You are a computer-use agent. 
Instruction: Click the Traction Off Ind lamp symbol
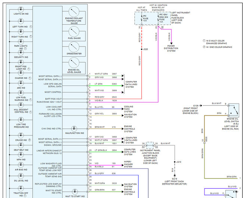pos(21,188)
